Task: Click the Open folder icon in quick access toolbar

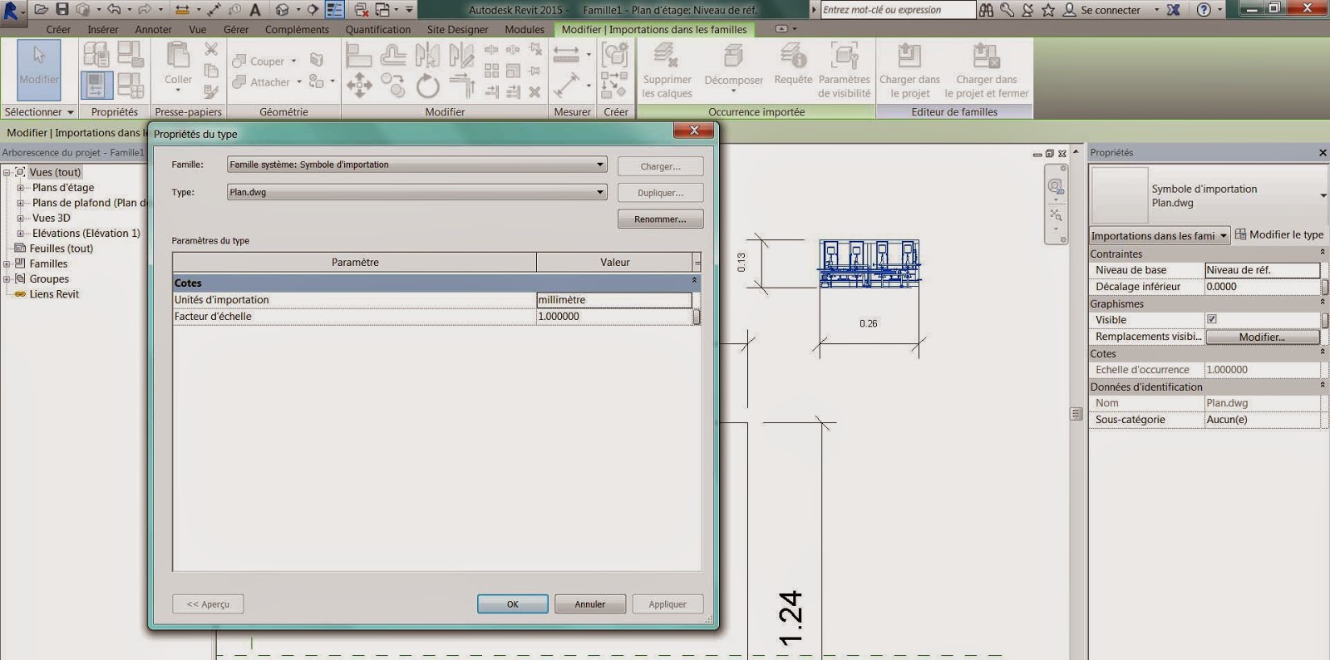Action: click(x=41, y=10)
